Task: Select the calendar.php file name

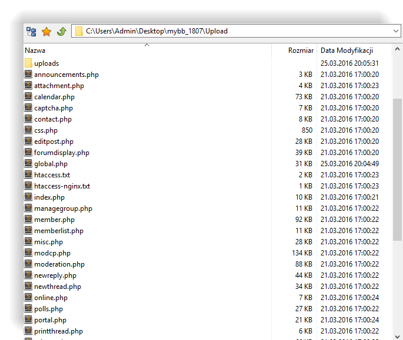Action: [x=54, y=97]
